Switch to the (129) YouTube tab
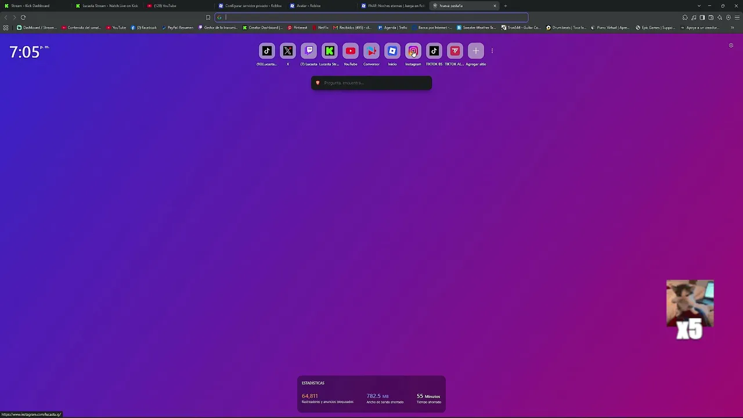Viewport: 743px width, 418px height. tap(180, 6)
